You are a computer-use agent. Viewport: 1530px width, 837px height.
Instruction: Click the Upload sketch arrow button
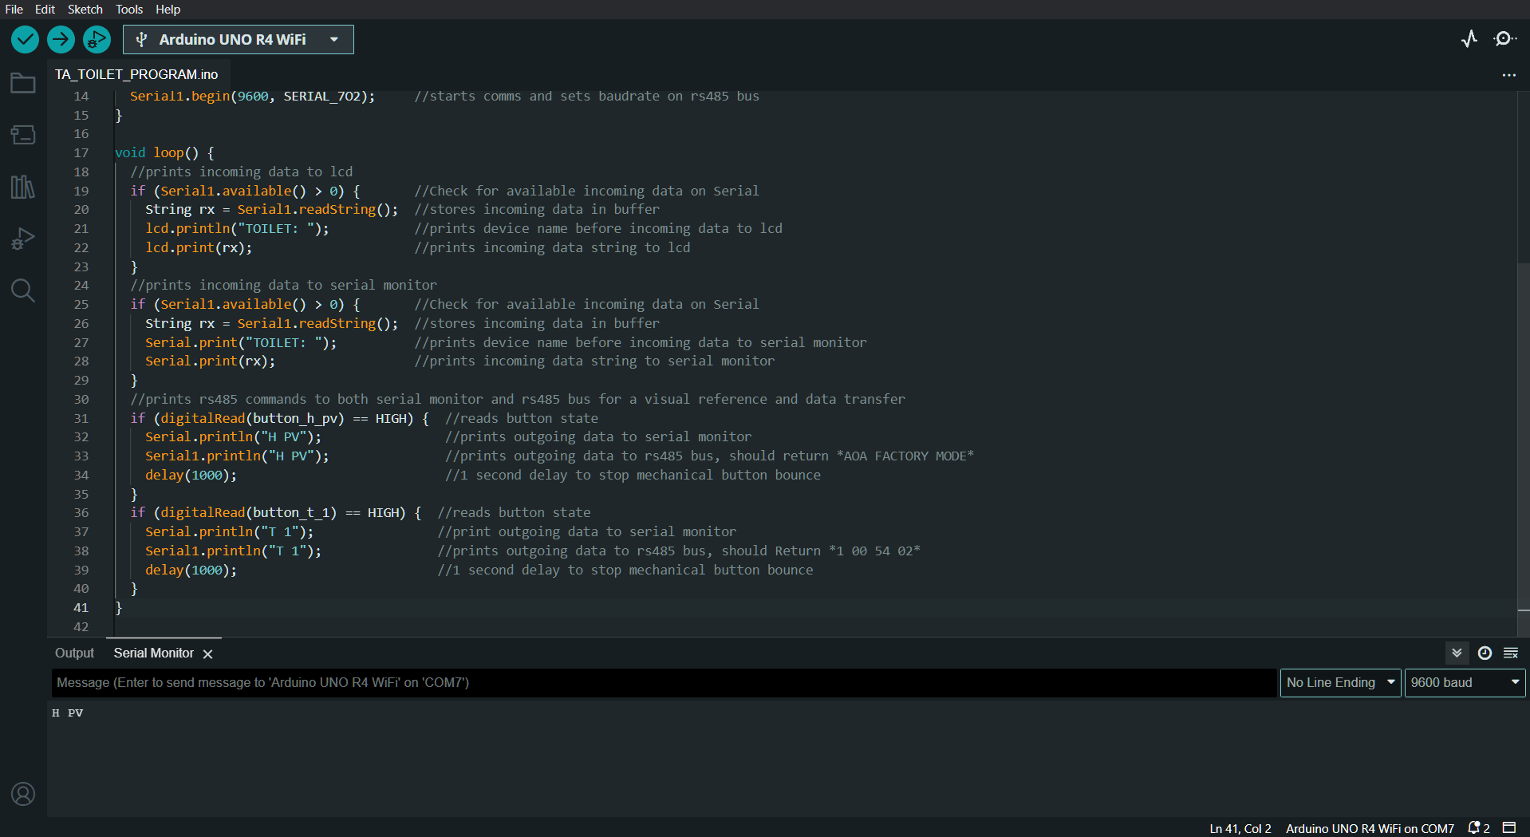point(61,39)
